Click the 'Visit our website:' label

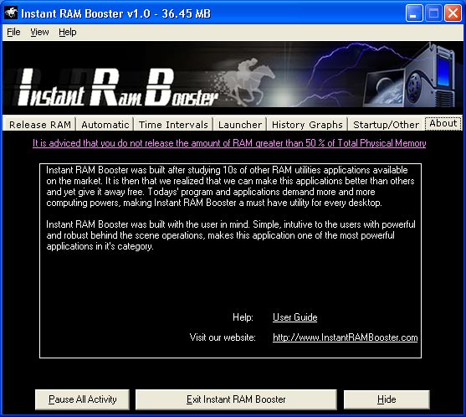[x=223, y=337]
